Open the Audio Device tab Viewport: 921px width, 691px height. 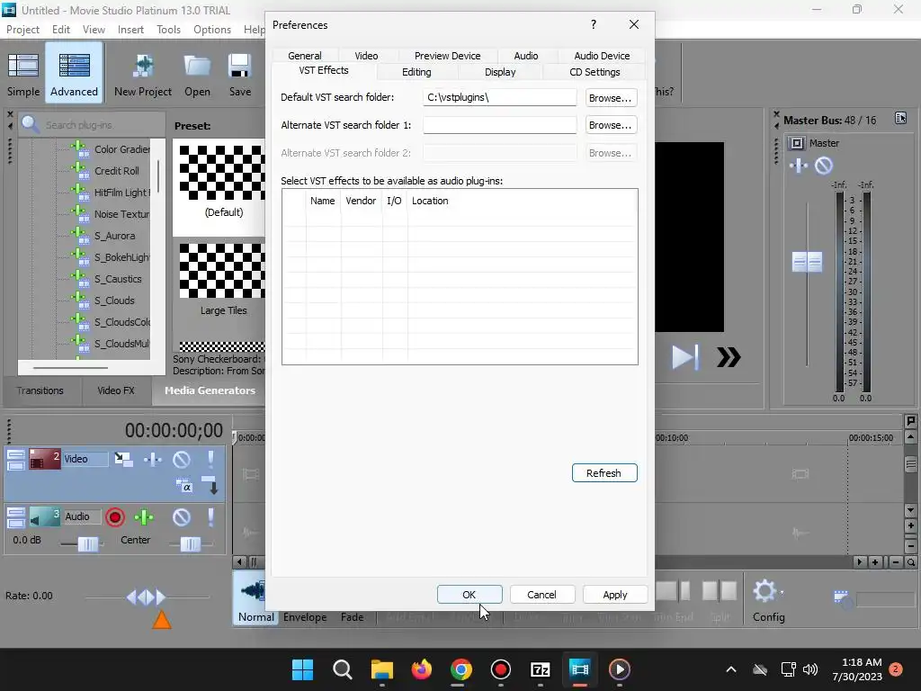point(602,56)
